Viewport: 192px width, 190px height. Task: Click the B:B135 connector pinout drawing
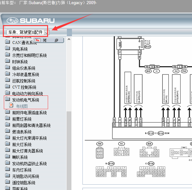tap(111, 172)
